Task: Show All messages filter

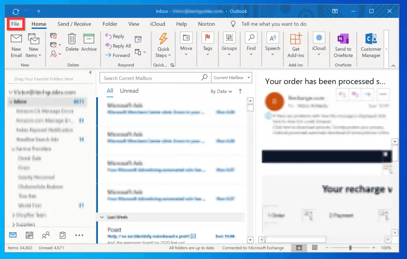Action: tap(110, 91)
